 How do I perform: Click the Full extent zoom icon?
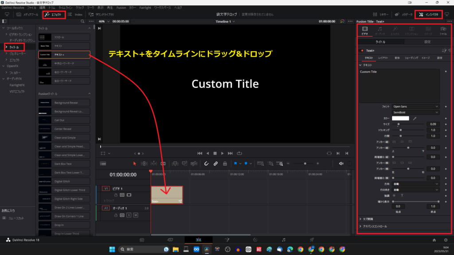(x=260, y=164)
